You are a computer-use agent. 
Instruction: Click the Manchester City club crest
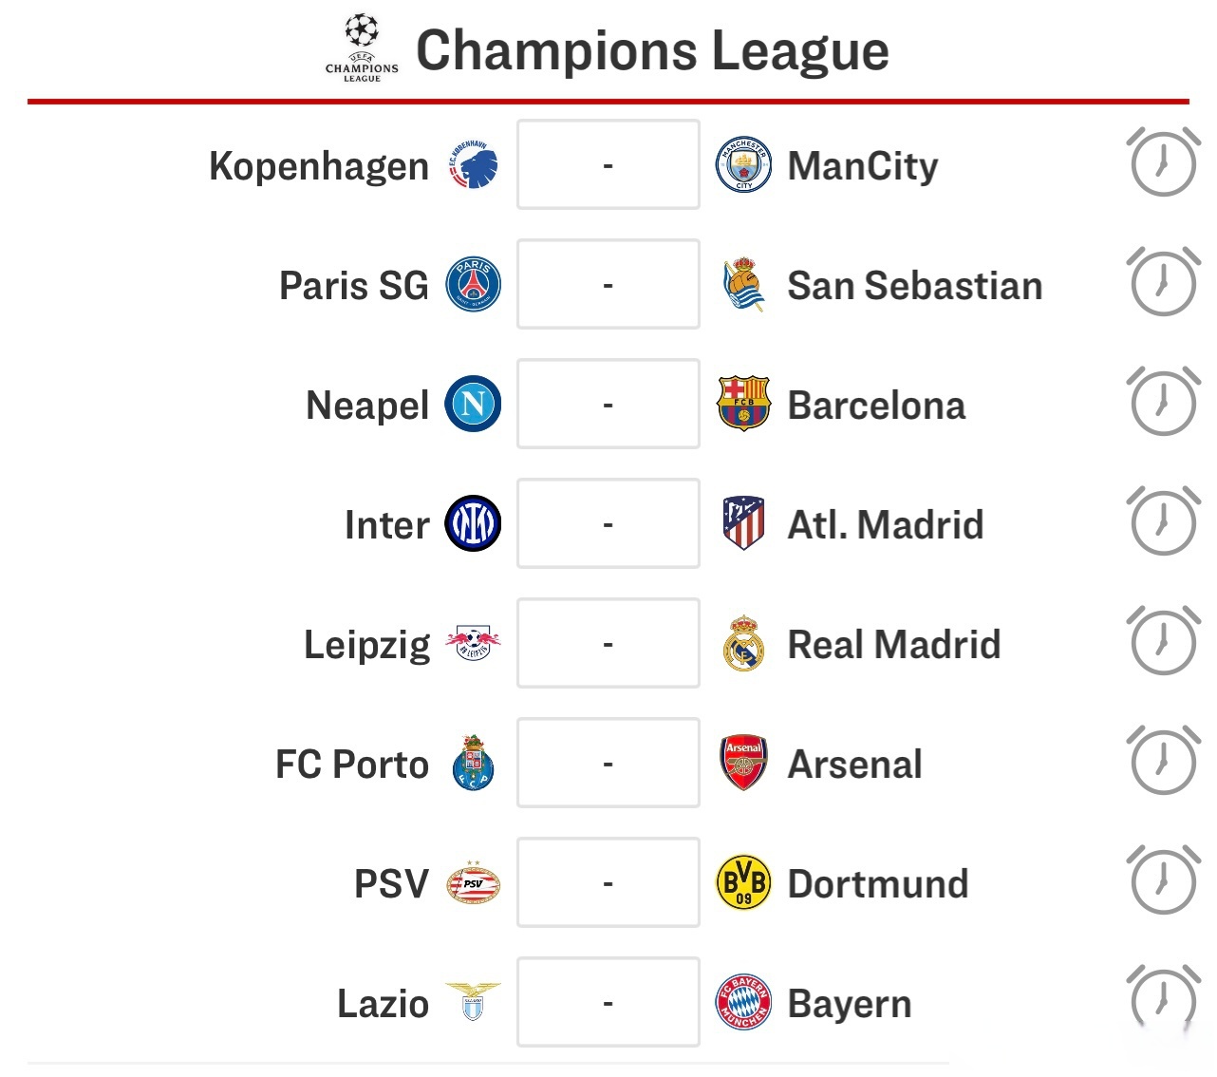743,165
